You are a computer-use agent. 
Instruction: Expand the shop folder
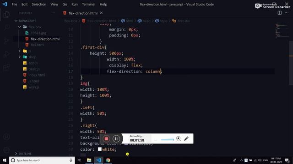pos(20,57)
